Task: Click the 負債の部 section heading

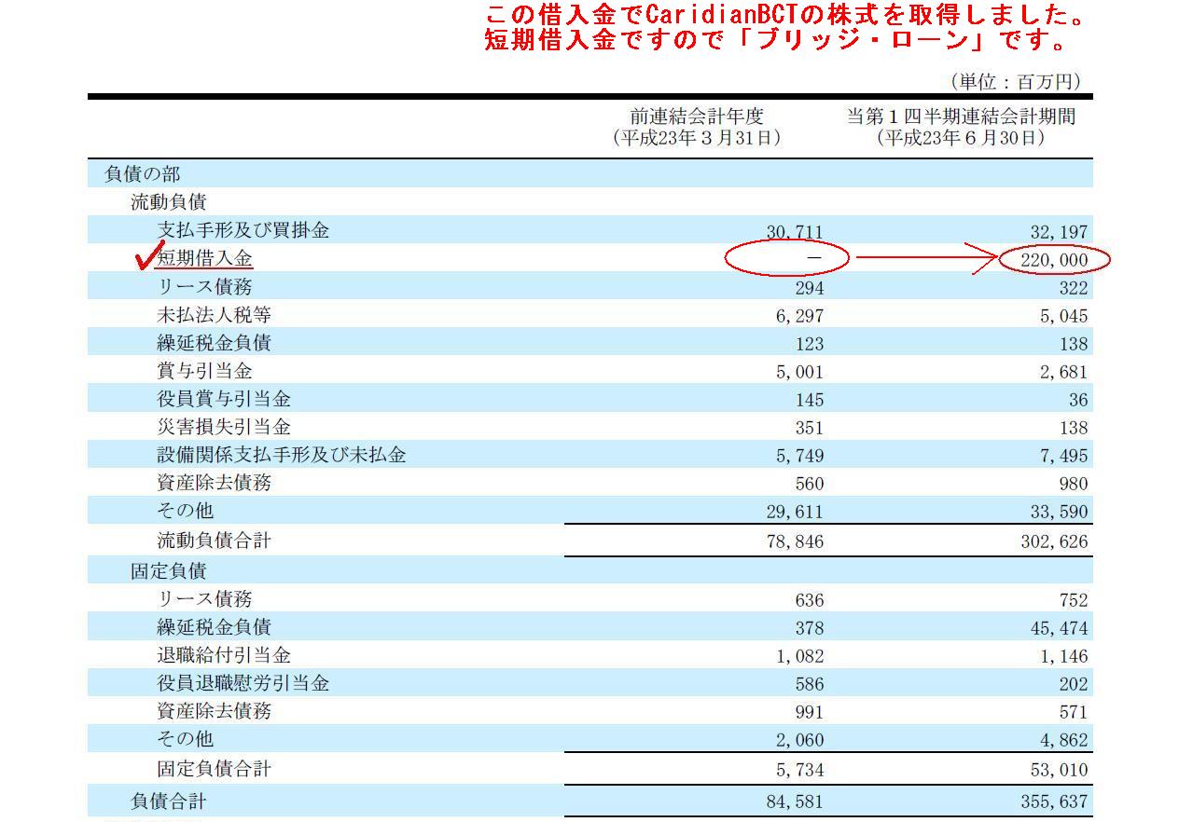Action: click(143, 174)
